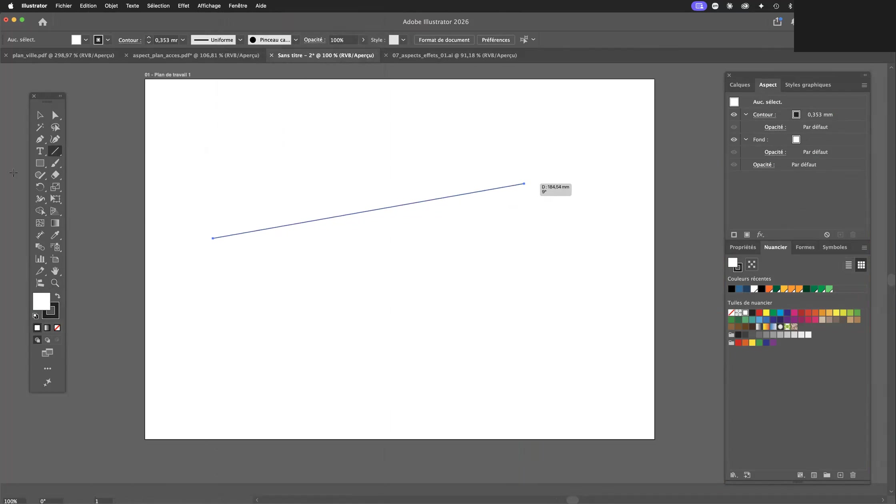Click the toolbar Fill color box
This screenshot has height=504, width=896.
pos(41,301)
